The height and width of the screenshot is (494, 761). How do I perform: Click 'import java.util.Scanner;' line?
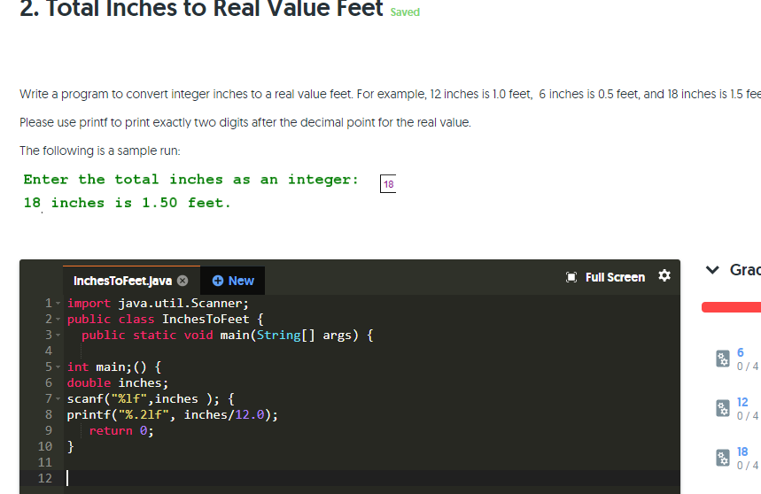pyautogui.click(x=158, y=304)
